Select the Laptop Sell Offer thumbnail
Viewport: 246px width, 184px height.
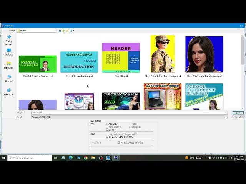(163, 96)
